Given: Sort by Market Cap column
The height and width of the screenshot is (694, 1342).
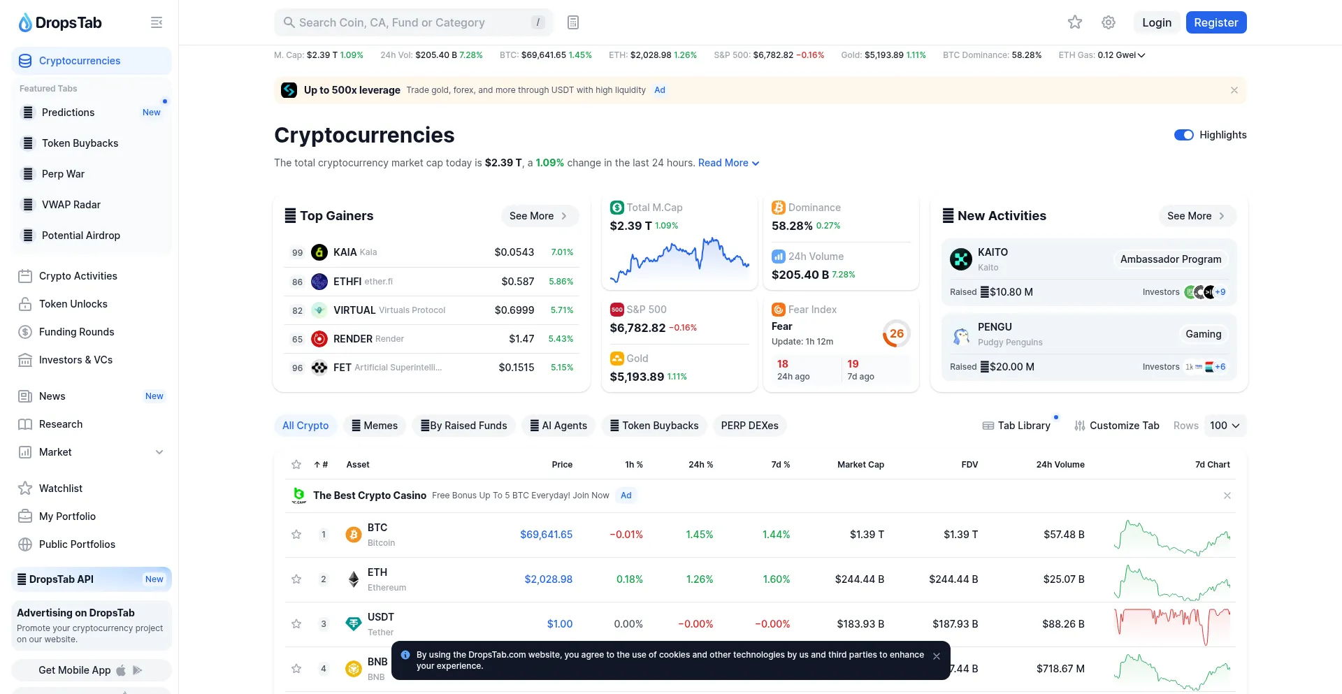Looking at the screenshot, I should click(861, 465).
